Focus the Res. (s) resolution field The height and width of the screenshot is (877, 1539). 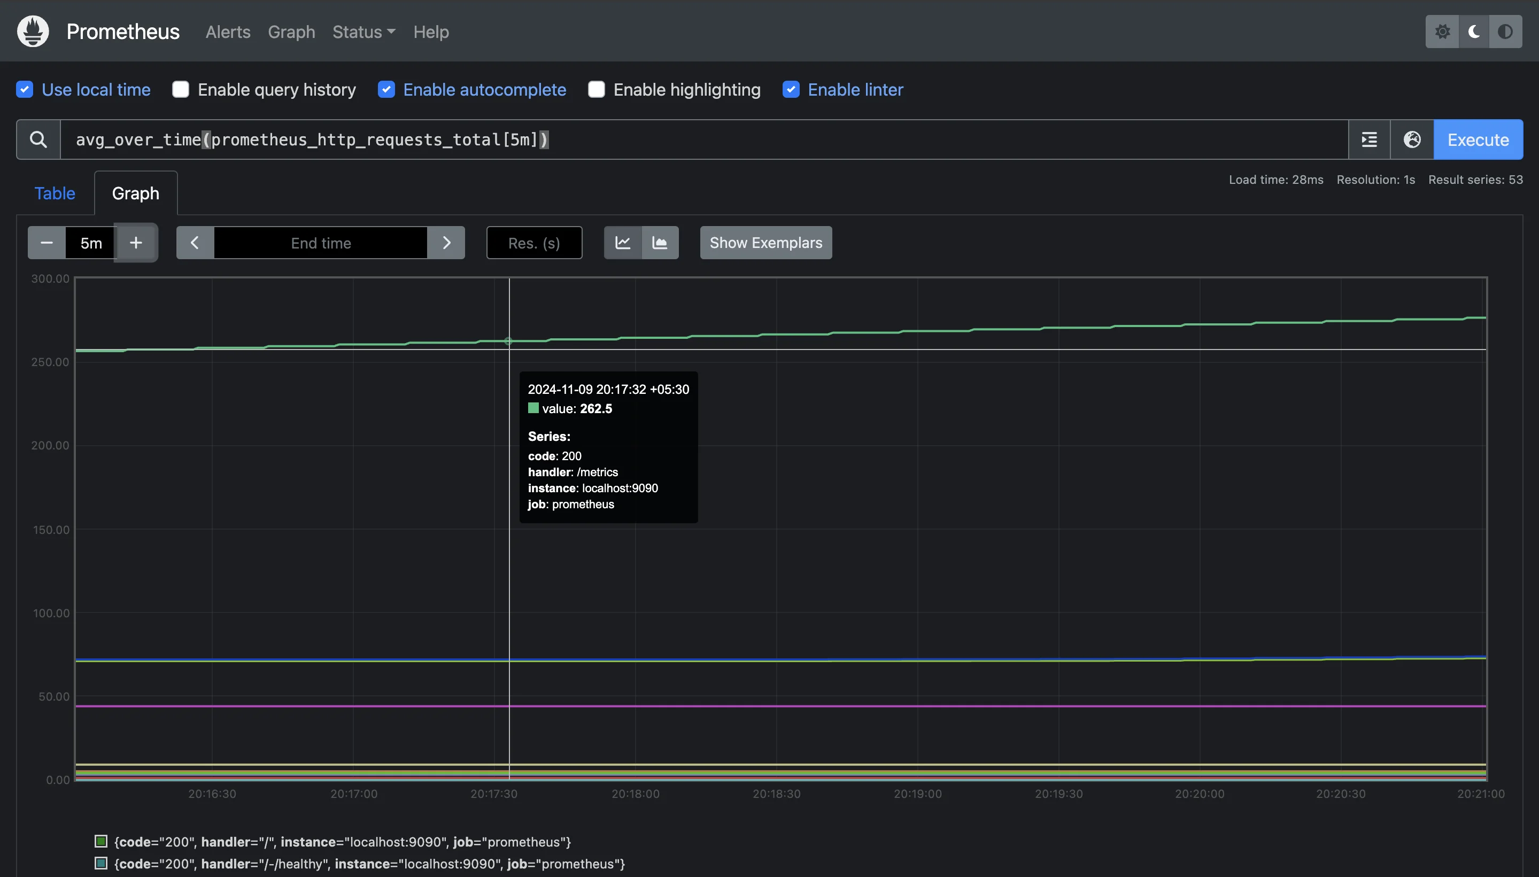[534, 243]
